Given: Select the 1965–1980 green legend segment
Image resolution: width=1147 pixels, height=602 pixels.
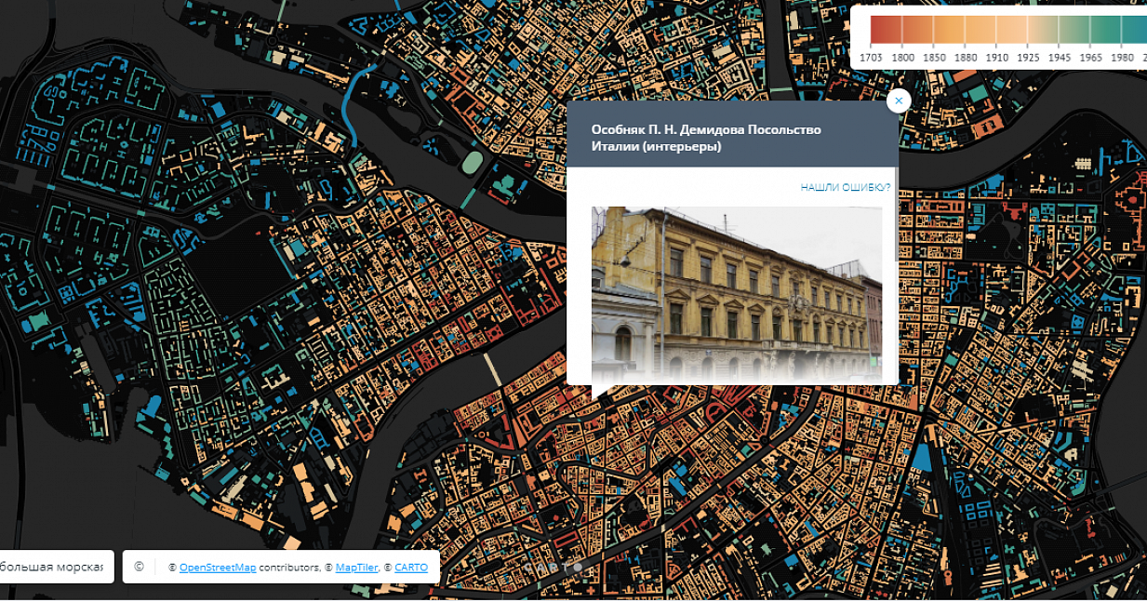Looking at the screenshot, I should (x=1105, y=30).
